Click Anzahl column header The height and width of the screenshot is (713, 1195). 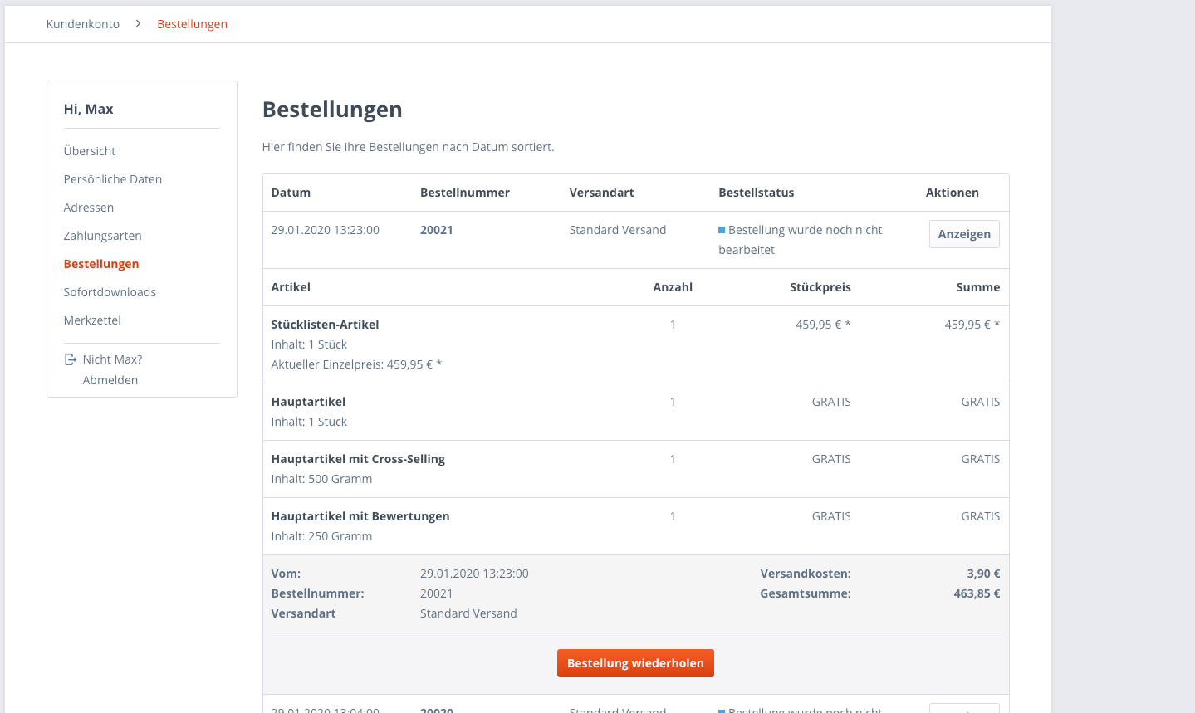pyautogui.click(x=673, y=287)
